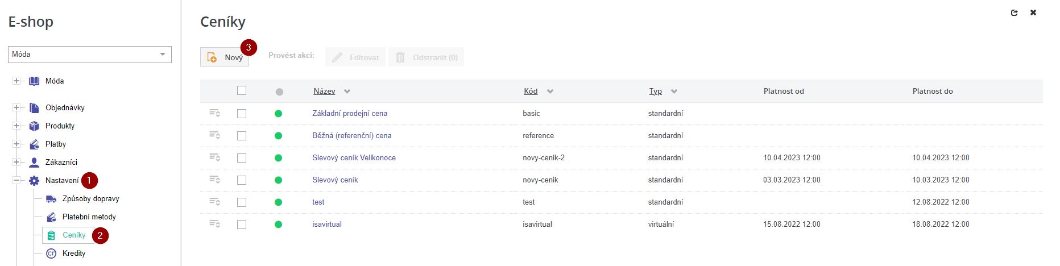Image resolution: width=1060 pixels, height=266 pixels.
Task: Click the refresh icon in top right corner
Action: (1014, 13)
